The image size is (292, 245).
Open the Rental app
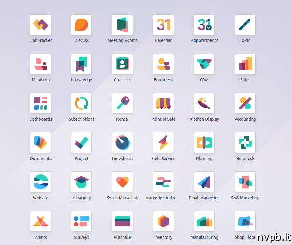(x=123, y=103)
